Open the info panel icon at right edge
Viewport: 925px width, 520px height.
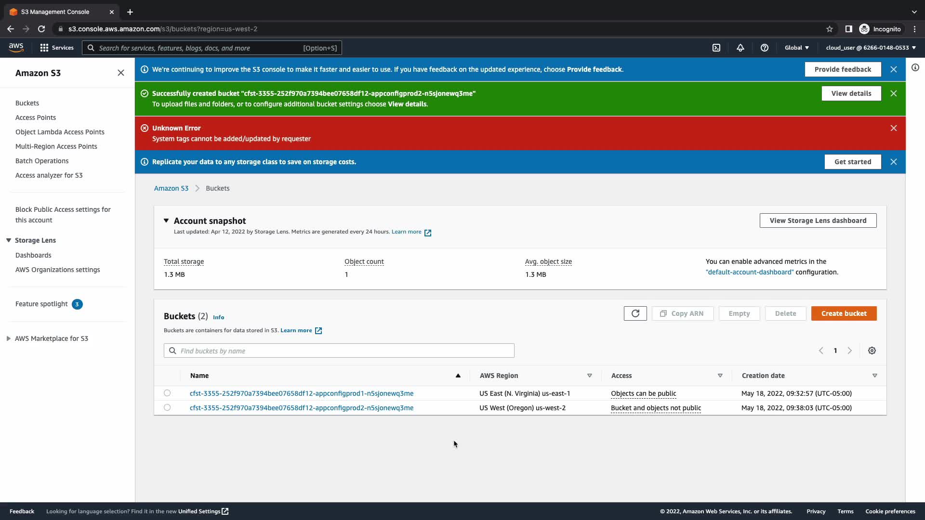(x=915, y=68)
